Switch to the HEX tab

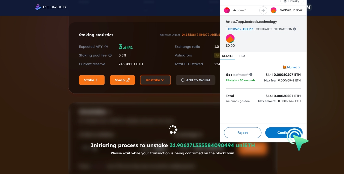click(242, 56)
